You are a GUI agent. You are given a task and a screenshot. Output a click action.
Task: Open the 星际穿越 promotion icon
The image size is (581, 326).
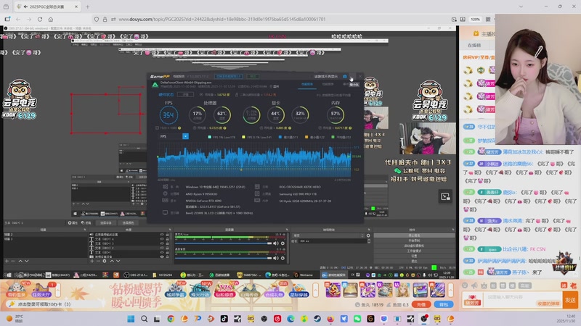[x=298, y=289]
